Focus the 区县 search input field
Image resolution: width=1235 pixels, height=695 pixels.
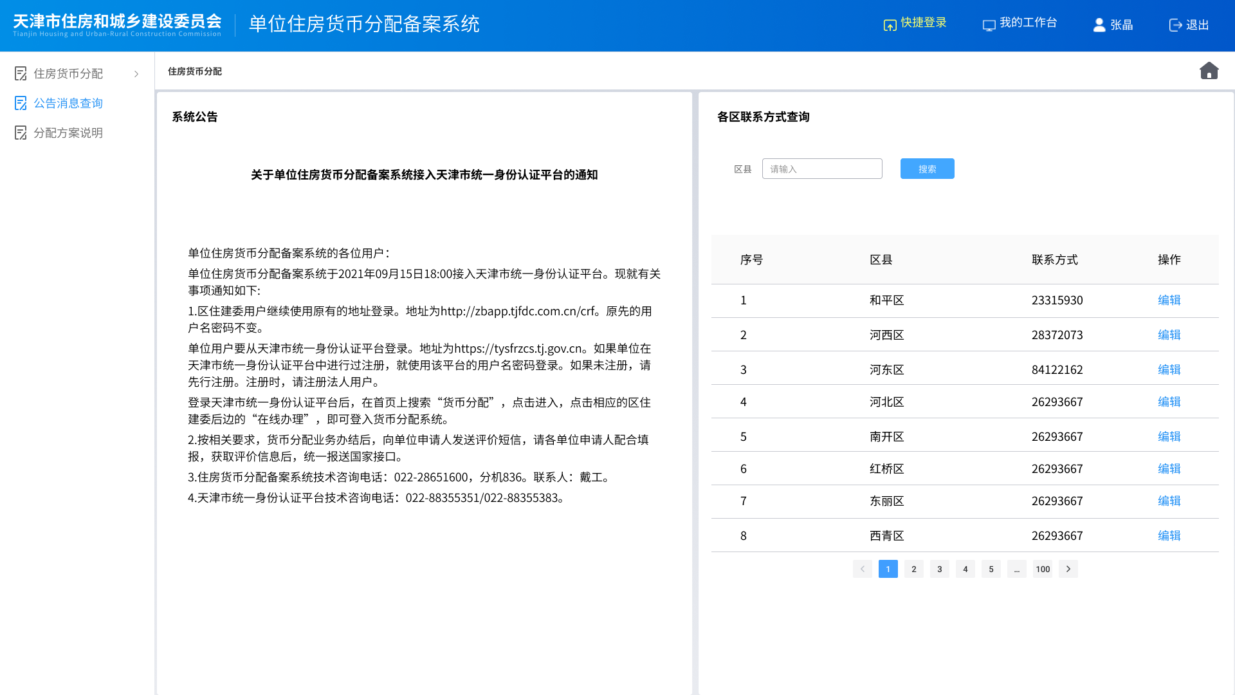(x=822, y=169)
